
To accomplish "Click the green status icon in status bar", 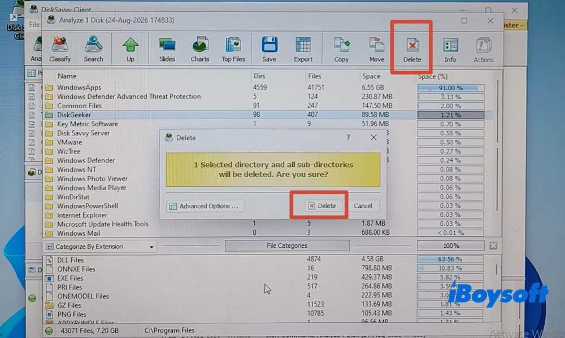I will pyautogui.click(x=49, y=331).
